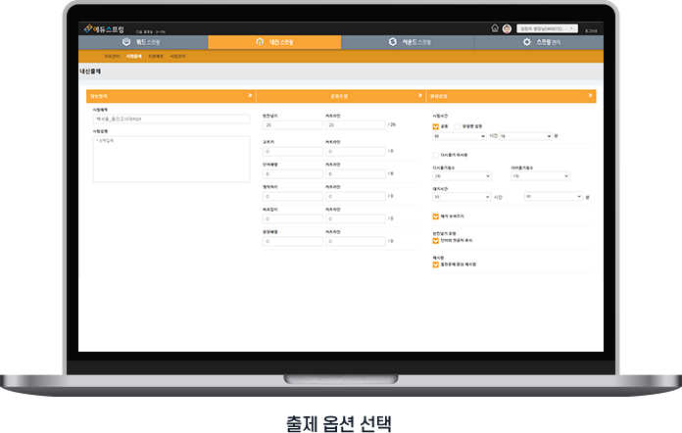Switch to the 사운드 스프링 tab

(409, 42)
